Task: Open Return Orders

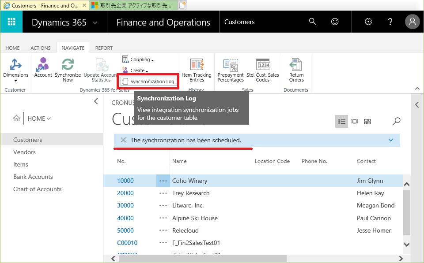Action: coord(296,70)
